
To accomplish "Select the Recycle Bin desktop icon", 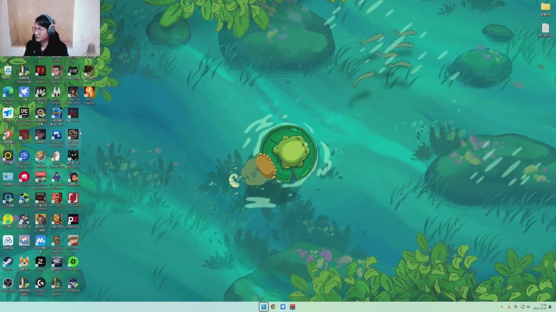I will (8, 71).
